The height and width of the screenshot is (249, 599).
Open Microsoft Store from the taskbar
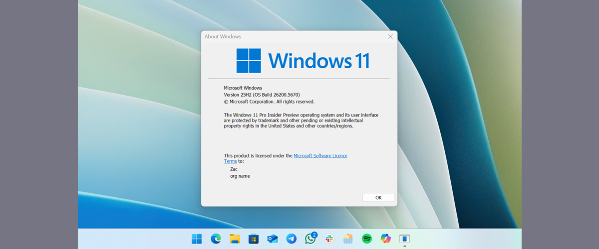click(x=254, y=239)
